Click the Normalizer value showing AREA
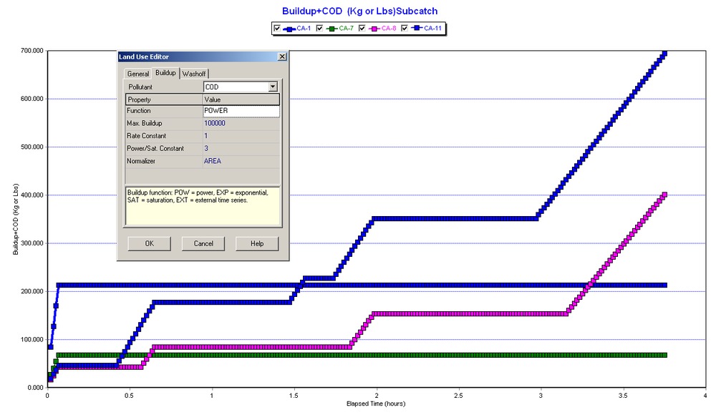 pyautogui.click(x=236, y=160)
